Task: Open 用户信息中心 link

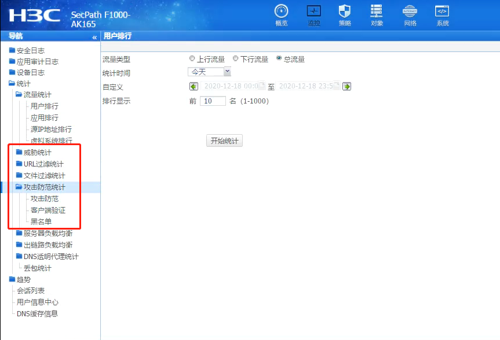Action: [38, 302]
